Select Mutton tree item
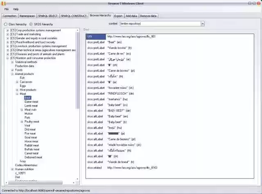262x194 pixels. tap(29, 114)
